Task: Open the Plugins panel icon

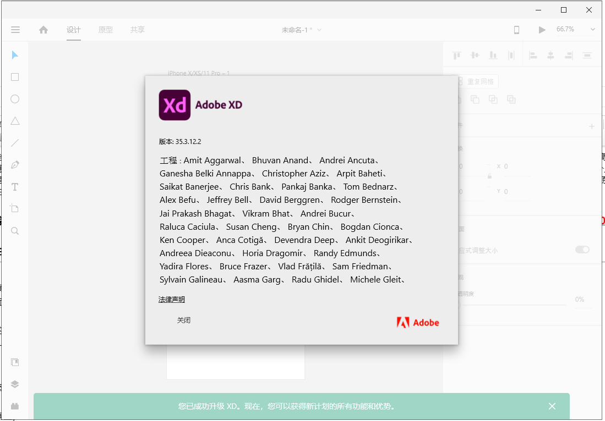Action: [15, 407]
